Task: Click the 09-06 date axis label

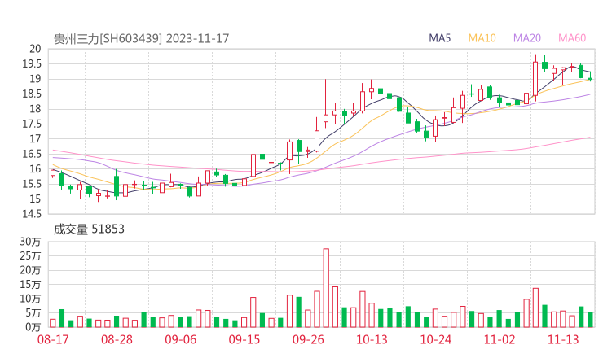Action: pyautogui.click(x=180, y=339)
